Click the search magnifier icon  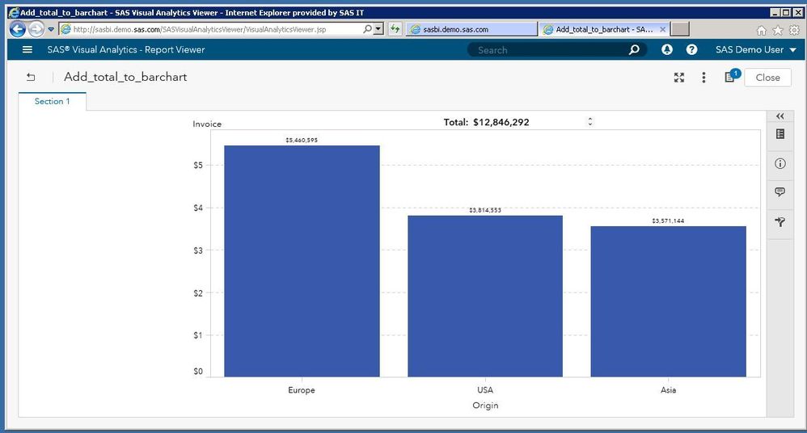pos(634,49)
